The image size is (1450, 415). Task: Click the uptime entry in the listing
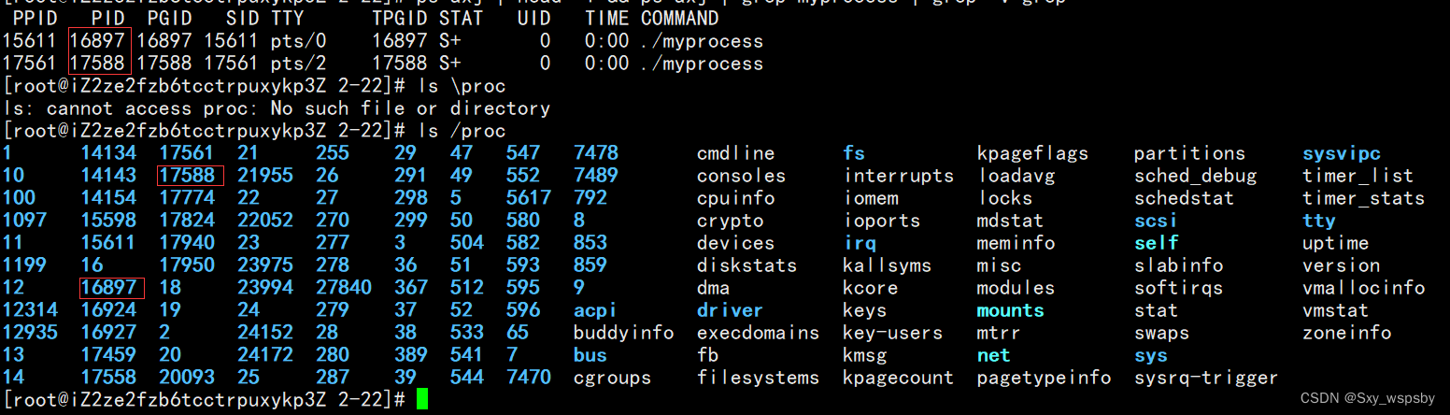pos(1335,243)
